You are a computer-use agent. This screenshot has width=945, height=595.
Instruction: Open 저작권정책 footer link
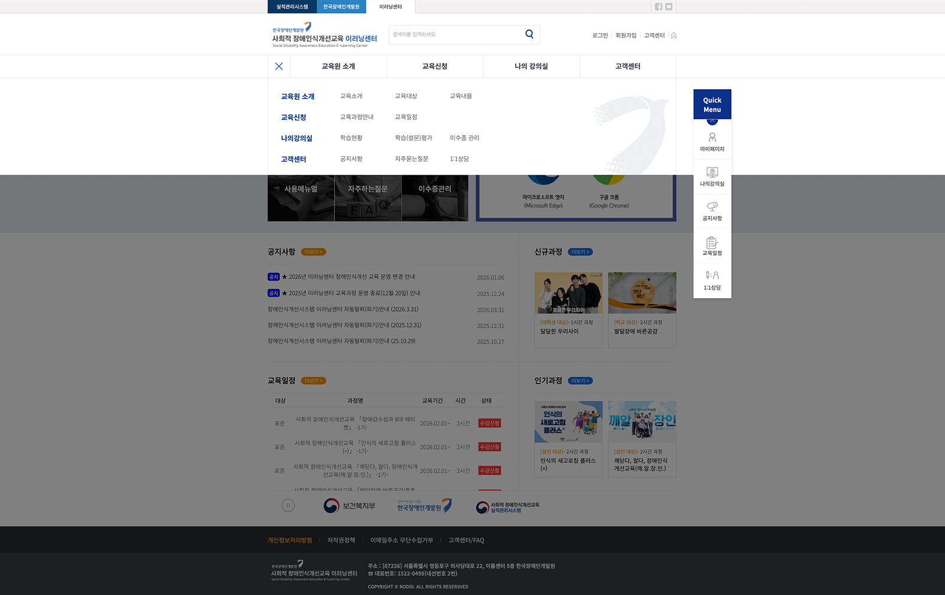pyautogui.click(x=341, y=540)
